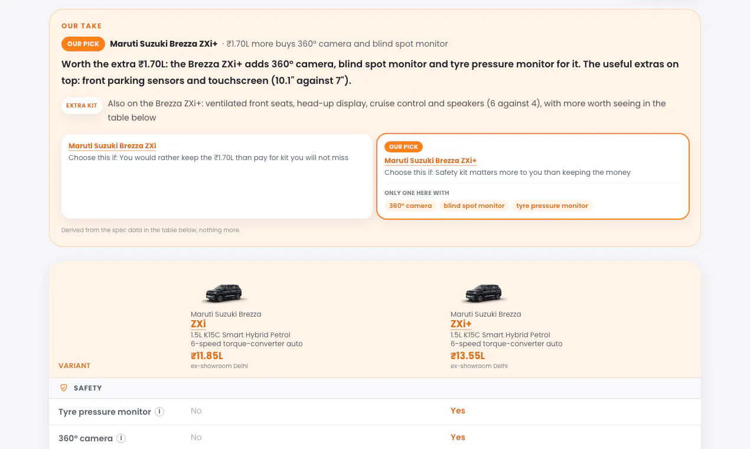Click the orange OUR PICK badge at top

[83, 44]
